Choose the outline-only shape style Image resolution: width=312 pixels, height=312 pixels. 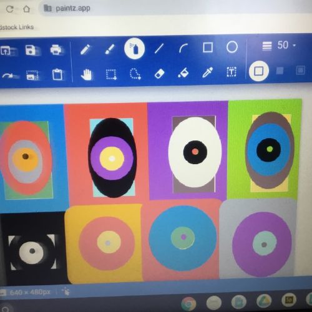click(x=259, y=71)
